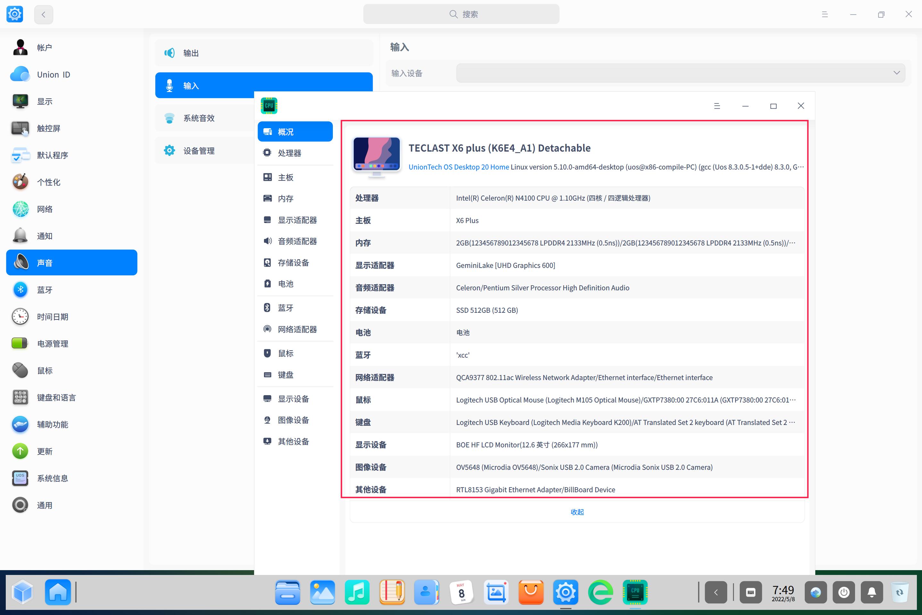Expand the 输入设备 device dropdown
Viewport: 922px width, 615px height.
896,72
